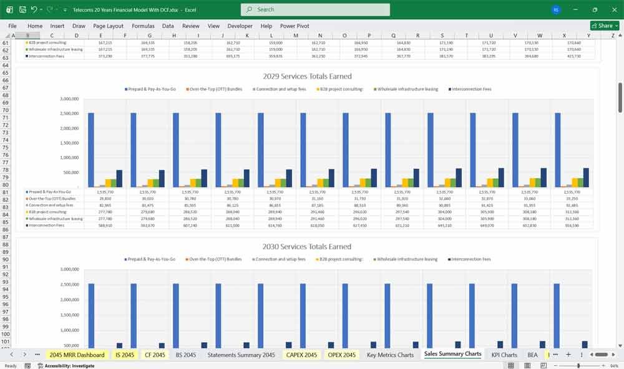Click Wholesale infrastructure leasing legend in 2030 chart

tap(406, 259)
